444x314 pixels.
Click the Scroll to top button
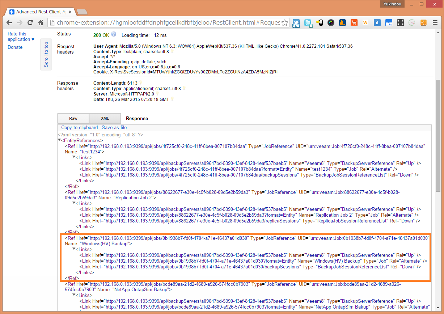(x=46, y=55)
